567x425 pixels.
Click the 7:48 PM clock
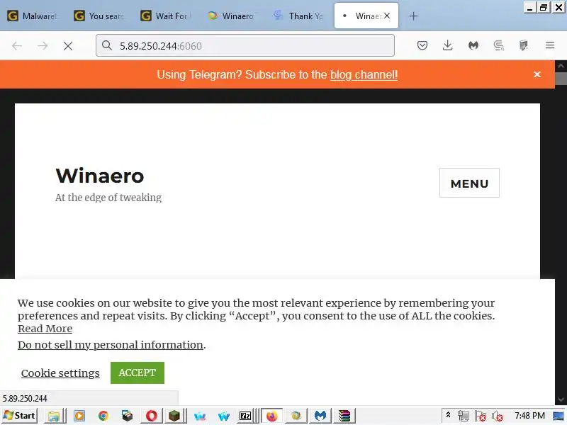click(x=529, y=416)
